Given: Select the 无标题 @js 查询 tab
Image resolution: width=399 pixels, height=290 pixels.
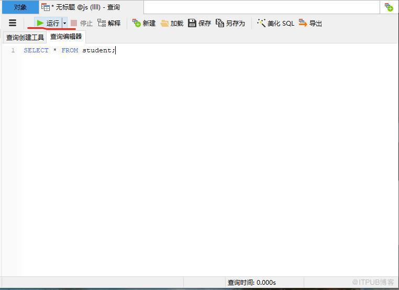Looking at the screenshot, I should tap(91, 7).
